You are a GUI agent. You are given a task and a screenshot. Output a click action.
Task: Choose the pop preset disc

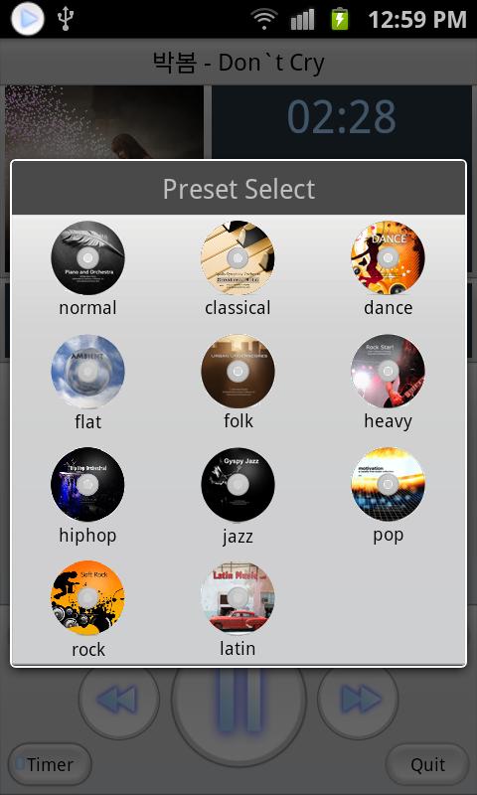(x=388, y=485)
